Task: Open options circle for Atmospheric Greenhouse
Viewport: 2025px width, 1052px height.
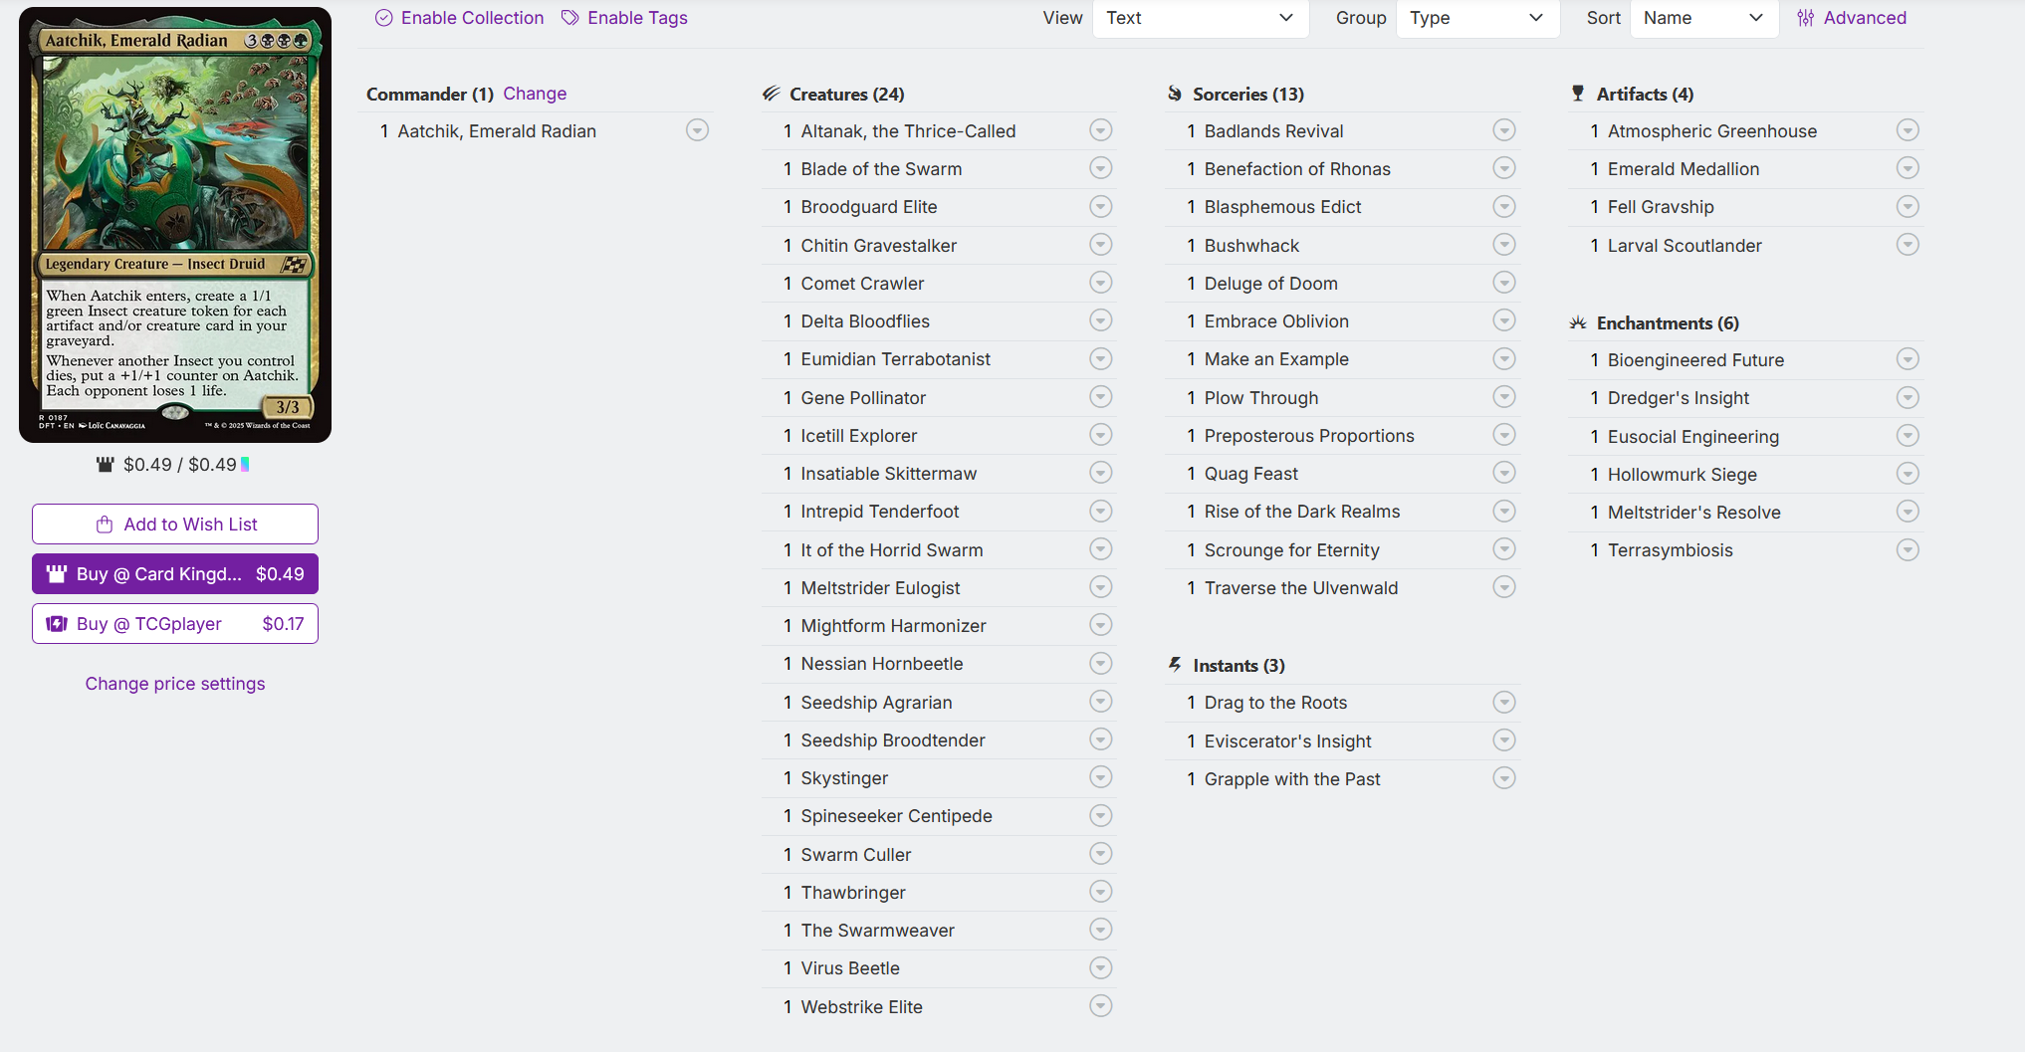Action: [1908, 130]
